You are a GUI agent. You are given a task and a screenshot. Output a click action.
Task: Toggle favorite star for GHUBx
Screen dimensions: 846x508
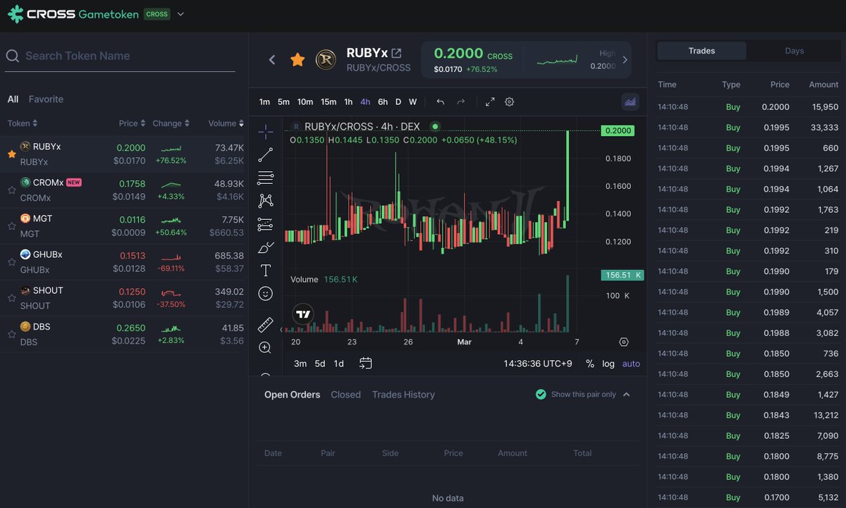pos(11,262)
